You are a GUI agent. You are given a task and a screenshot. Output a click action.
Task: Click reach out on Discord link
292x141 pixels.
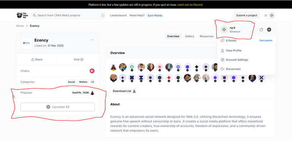coord(190,5)
